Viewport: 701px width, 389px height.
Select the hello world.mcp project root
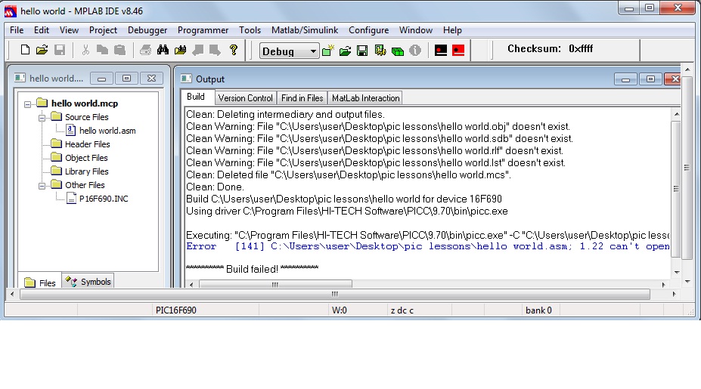(x=85, y=103)
